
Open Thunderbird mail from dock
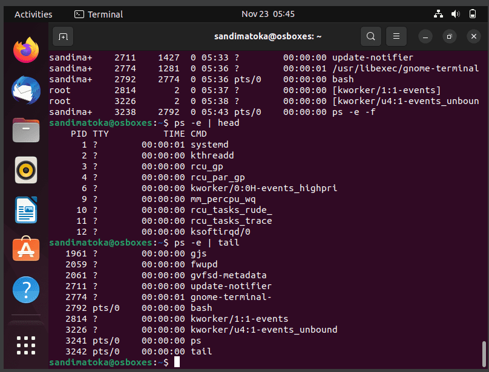(26, 90)
